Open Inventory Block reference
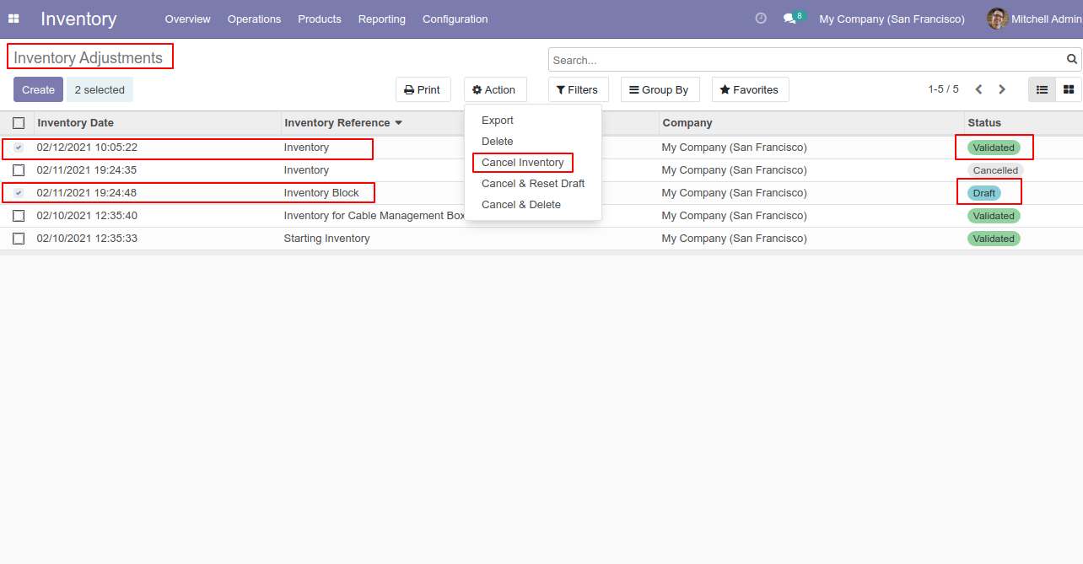This screenshot has height=564, width=1083. click(321, 193)
